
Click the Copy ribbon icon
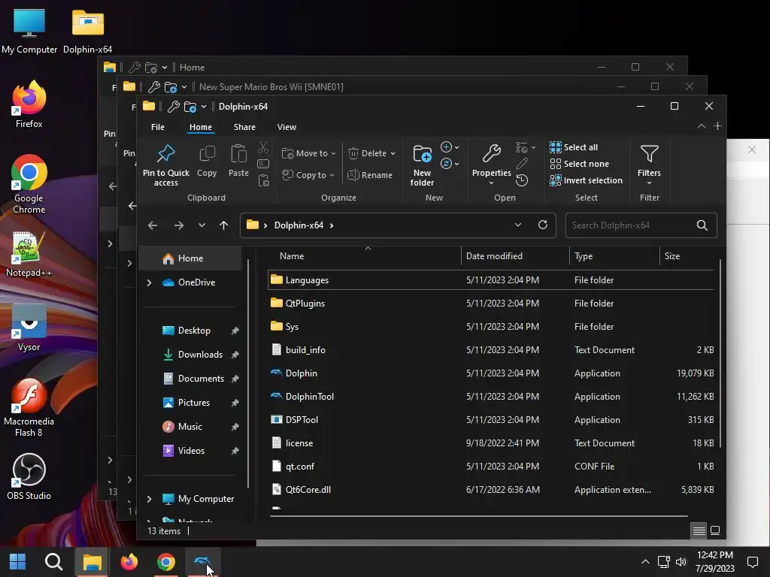pyautogui.click(x=207, y=161)
